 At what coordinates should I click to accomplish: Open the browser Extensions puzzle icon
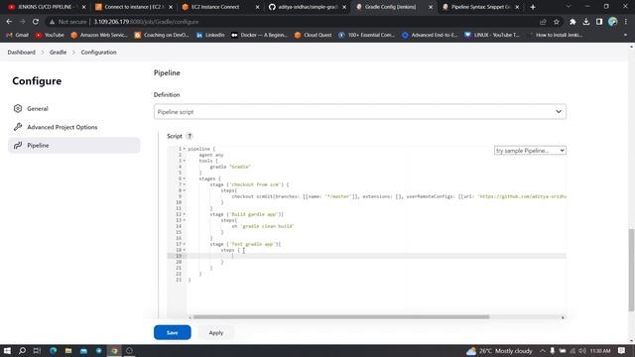point(572,22)
